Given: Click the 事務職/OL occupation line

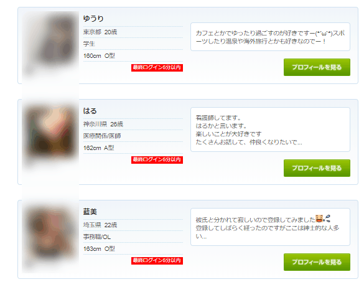Looking at the screenshot, I should [x=97, y=237].
